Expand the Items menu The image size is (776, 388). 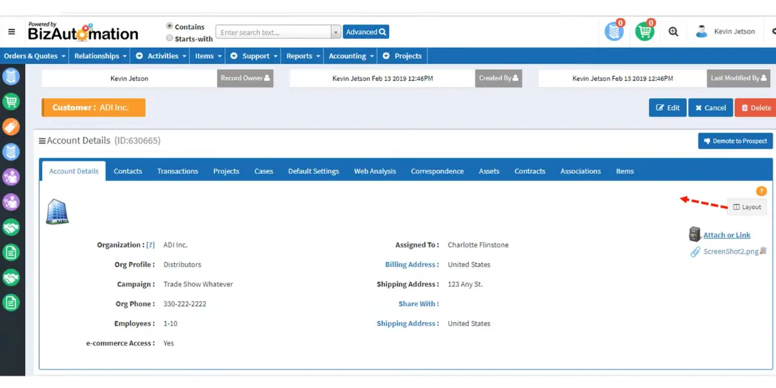(208, 56)
